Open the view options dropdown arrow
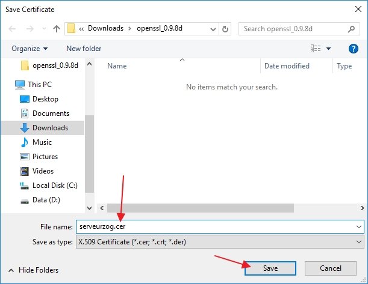 pos(329,49)
